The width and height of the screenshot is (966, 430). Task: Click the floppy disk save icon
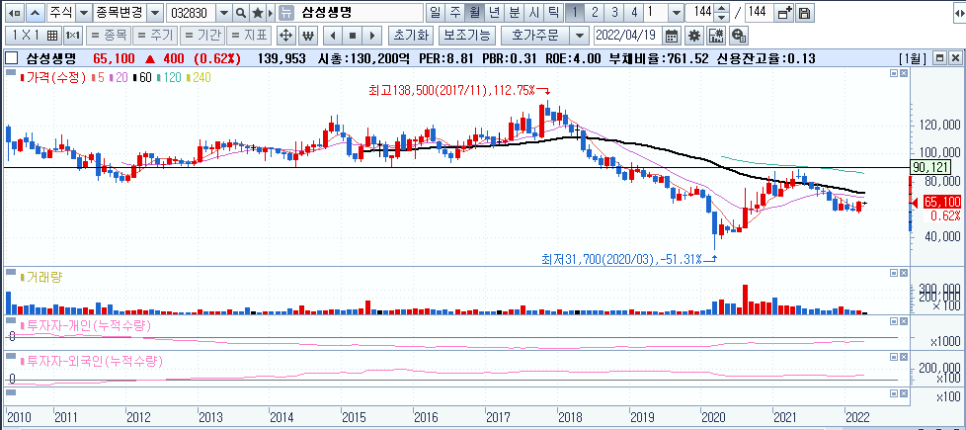pyautogui.click(x=805, y=12)
